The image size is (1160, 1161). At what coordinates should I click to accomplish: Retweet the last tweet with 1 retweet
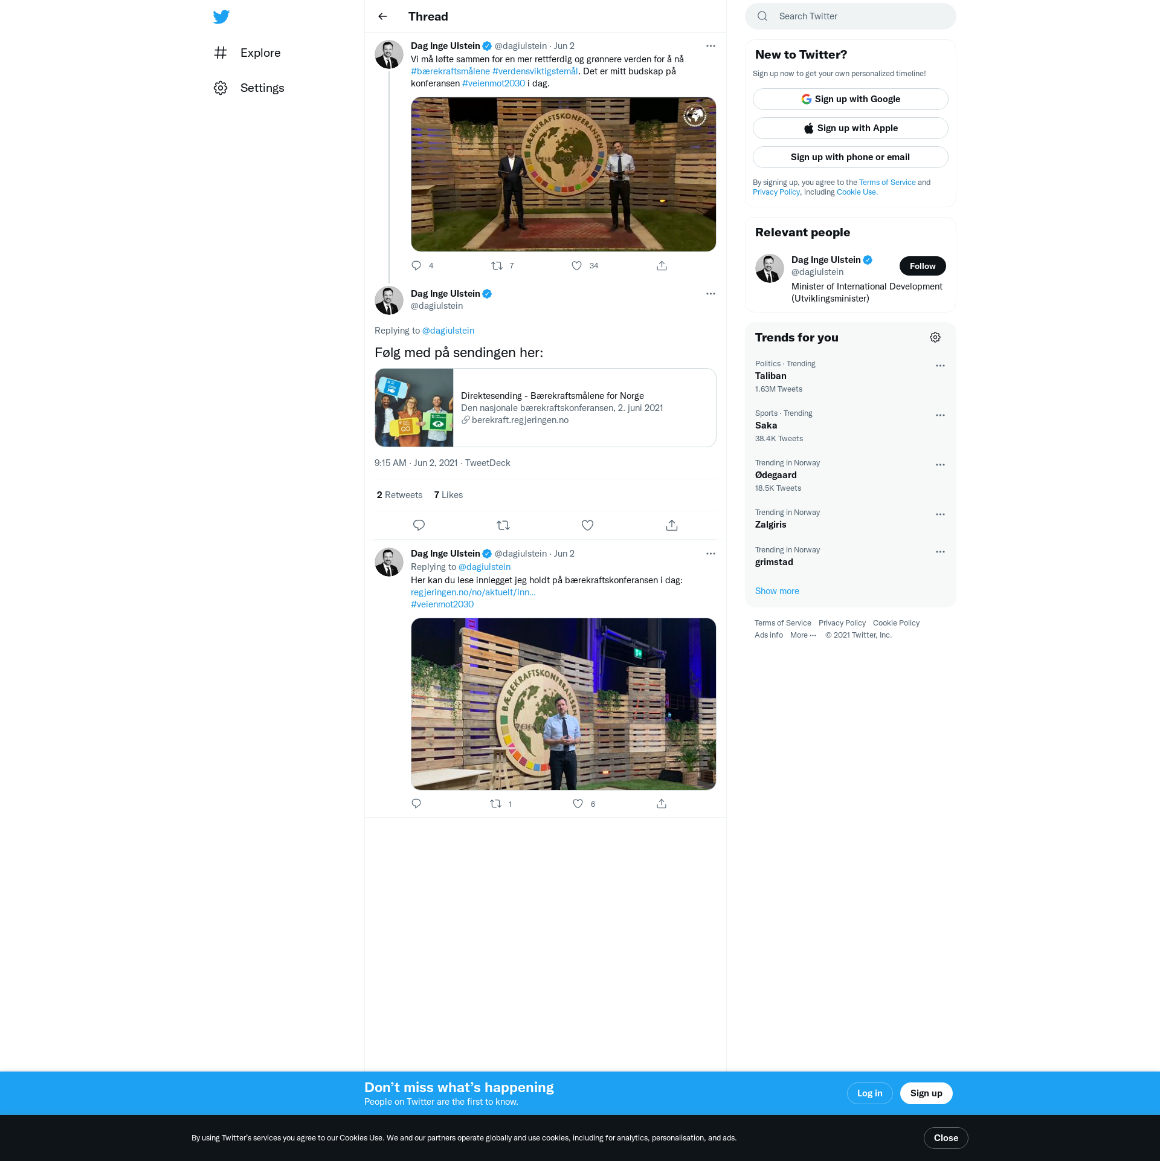coord(495,804)
